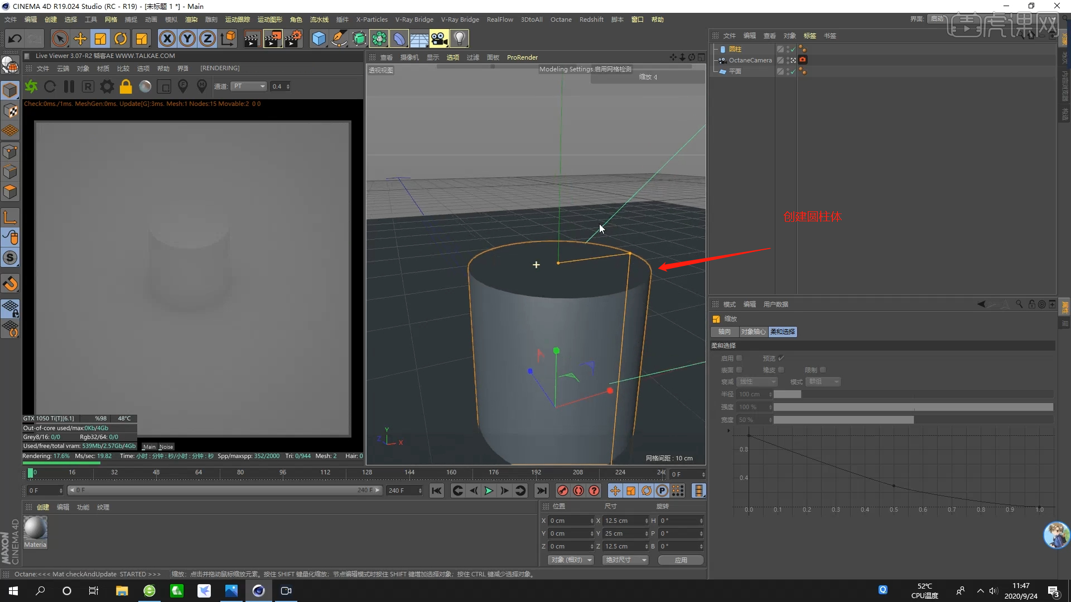The width and height of the screenshot is (1071, 602).
Task: Open ProRender viewport menu
Action: click(522, 57)
